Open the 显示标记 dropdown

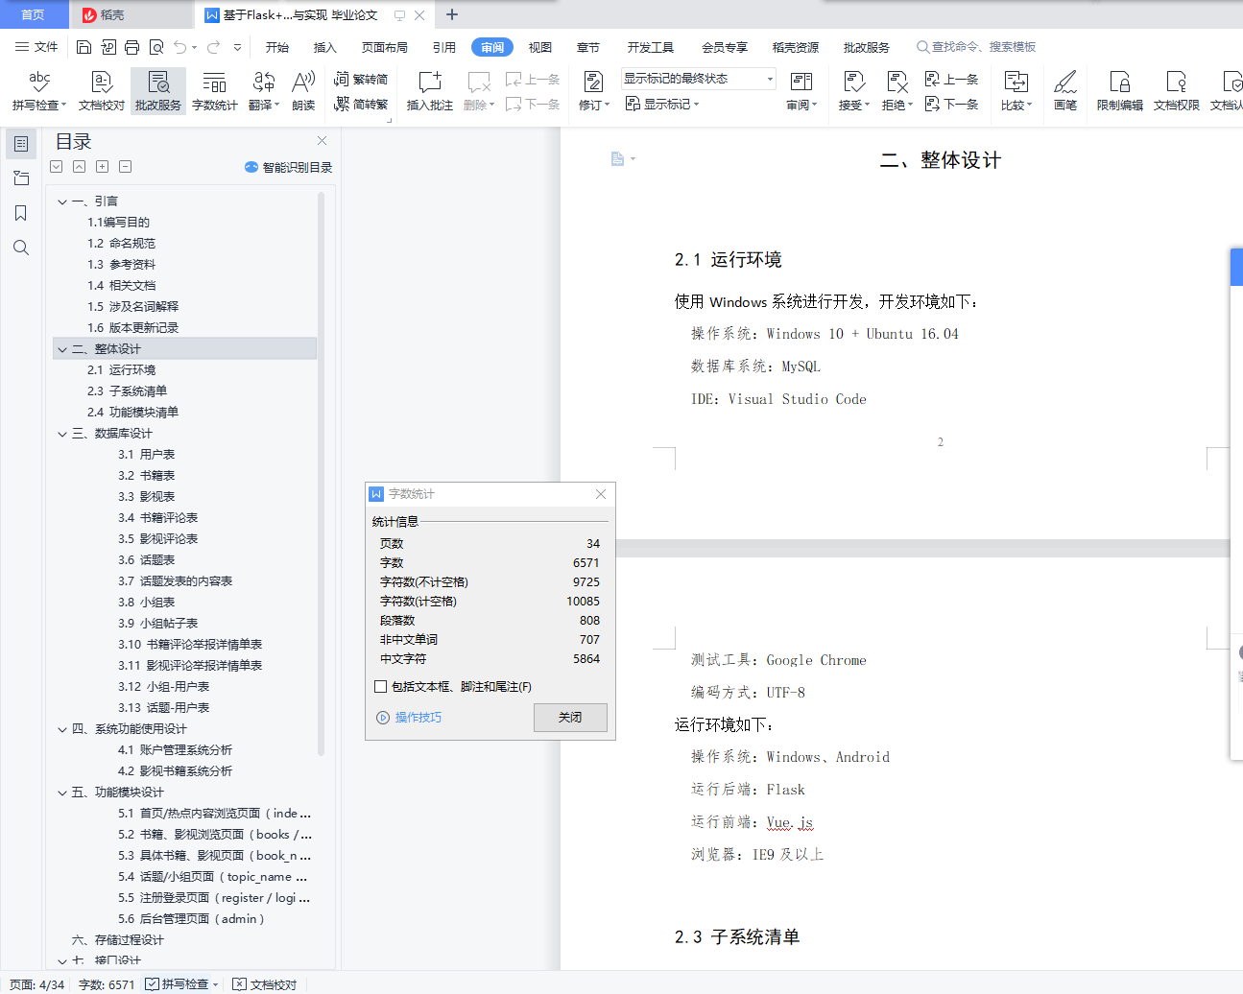[x=662, y=104]
